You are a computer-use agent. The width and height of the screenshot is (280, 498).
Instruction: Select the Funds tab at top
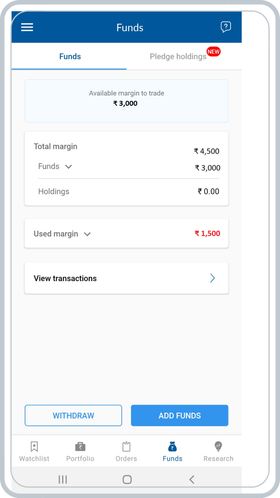point(70,57)
